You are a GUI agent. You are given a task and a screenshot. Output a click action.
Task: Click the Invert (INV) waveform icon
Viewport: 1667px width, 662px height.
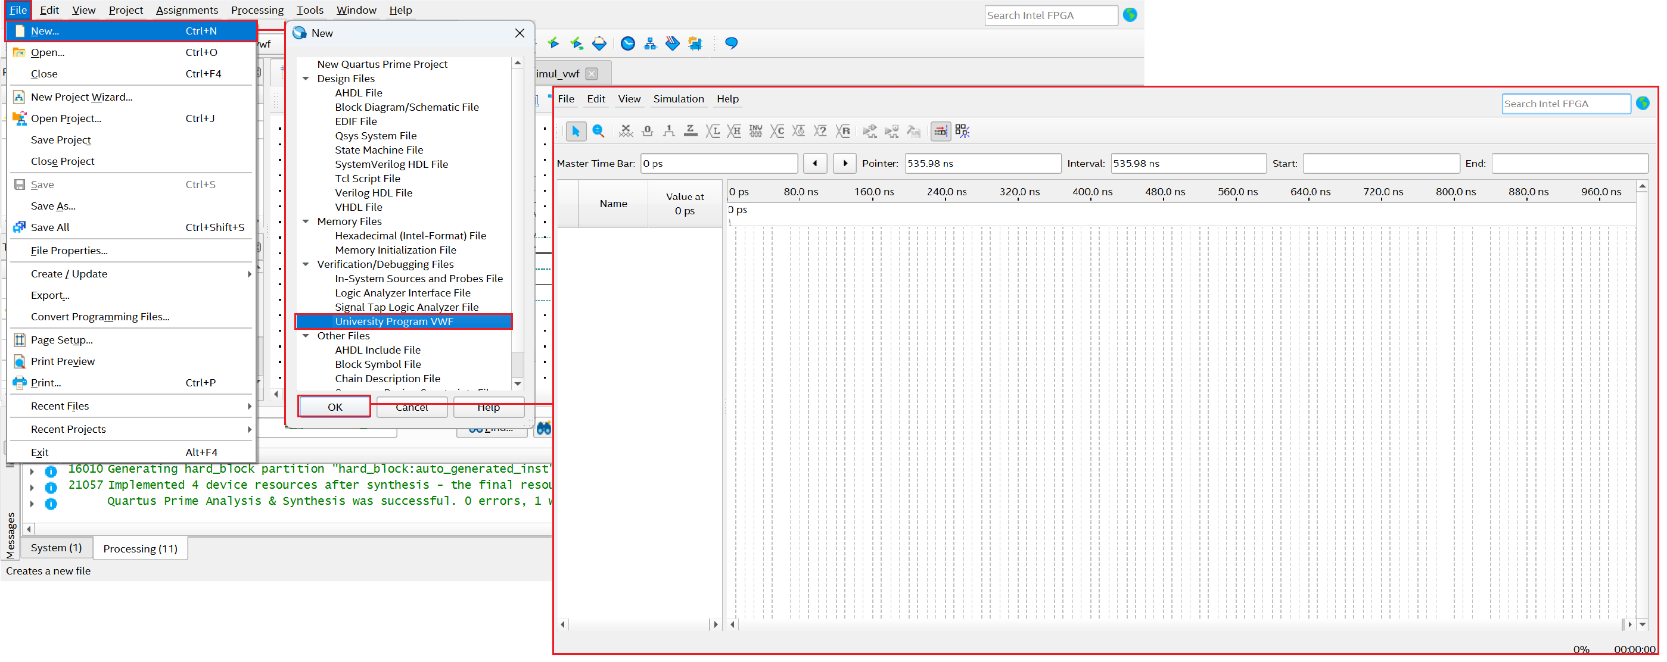pos(755,131)
